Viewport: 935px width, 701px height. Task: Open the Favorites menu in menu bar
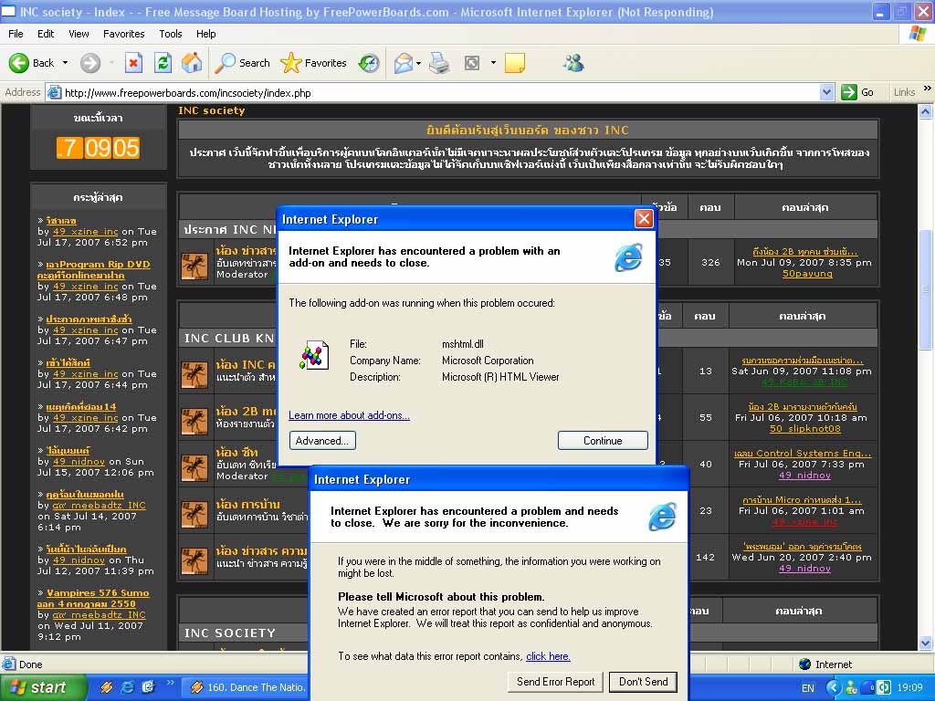pos(123,34)
